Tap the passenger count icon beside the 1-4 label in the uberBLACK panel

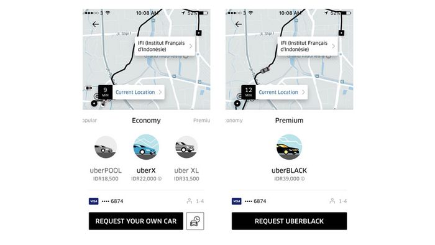(332, 201)
